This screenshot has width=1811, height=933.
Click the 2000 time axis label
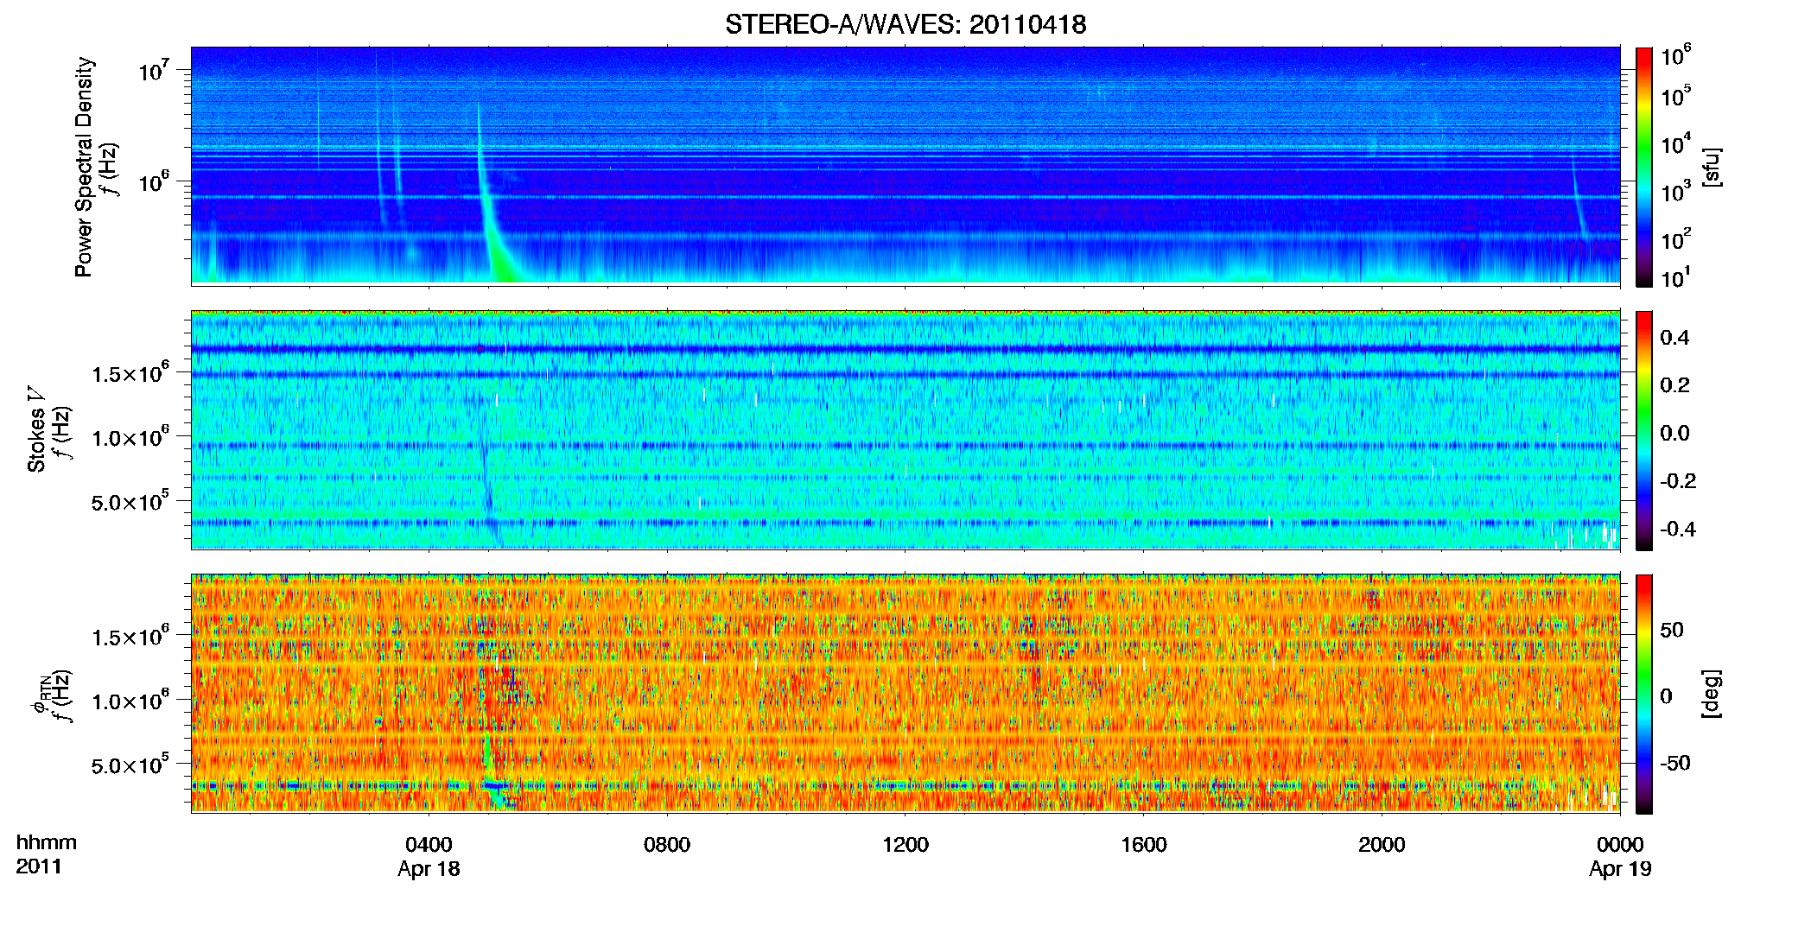click(x=1382, y=844)
